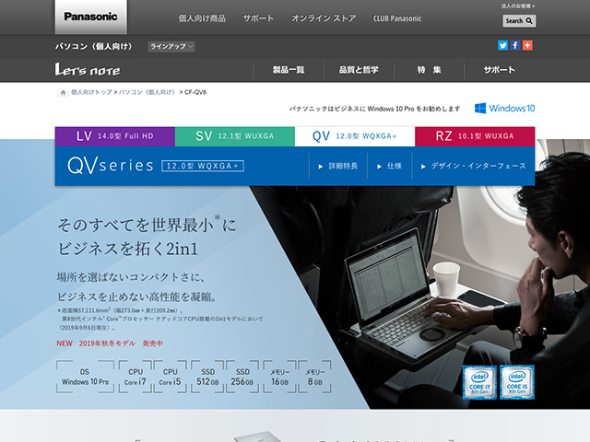The width and height of the screenshot is (590, 442).
Task: Open 特集 navigation item
Action: 429,70
